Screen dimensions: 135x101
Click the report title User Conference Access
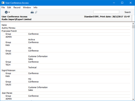(x=14, y=17)
